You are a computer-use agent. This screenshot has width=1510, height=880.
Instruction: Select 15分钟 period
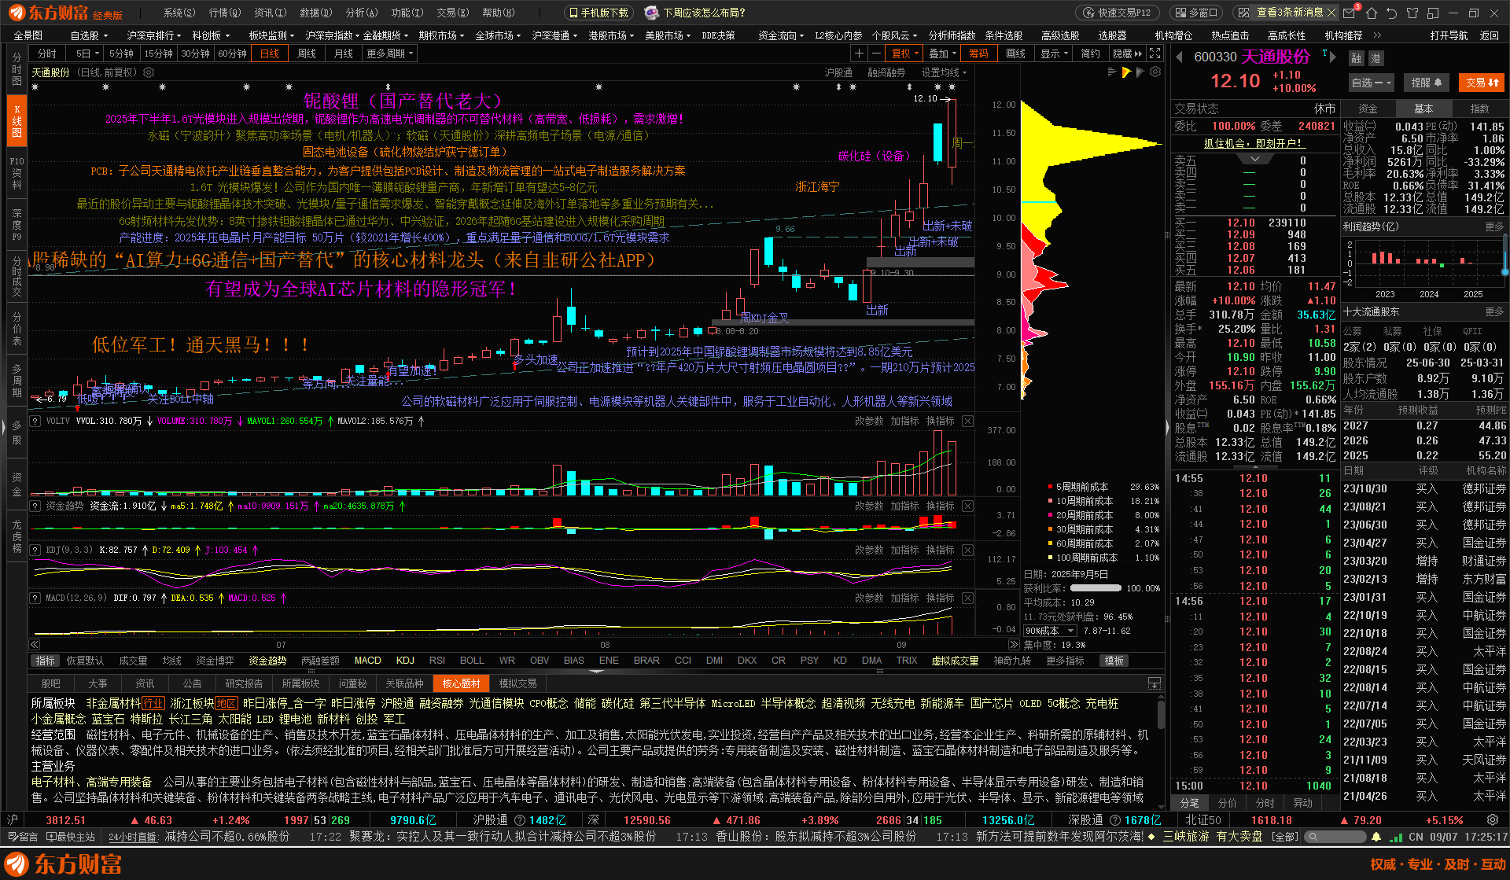[x=158, y=53]
